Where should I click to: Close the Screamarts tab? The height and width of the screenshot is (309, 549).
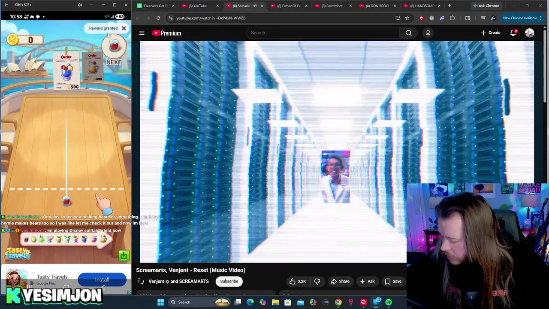tap(262, 6)
